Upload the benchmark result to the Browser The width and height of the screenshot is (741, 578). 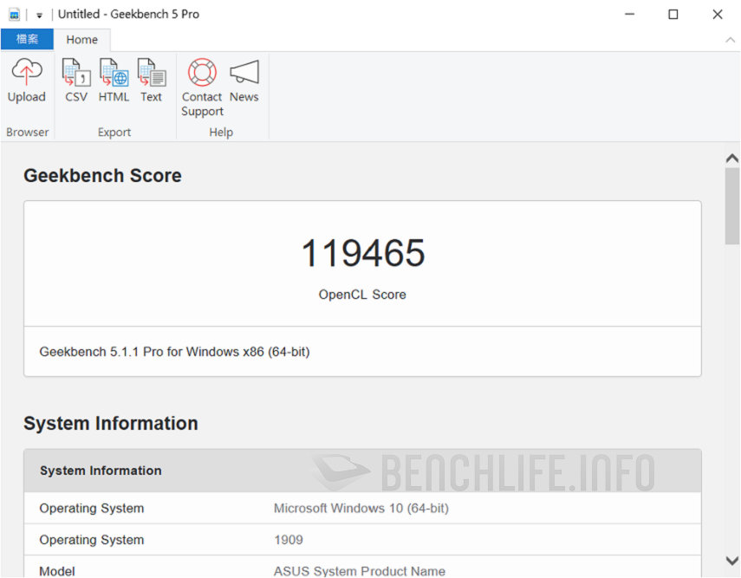[27, 82]
